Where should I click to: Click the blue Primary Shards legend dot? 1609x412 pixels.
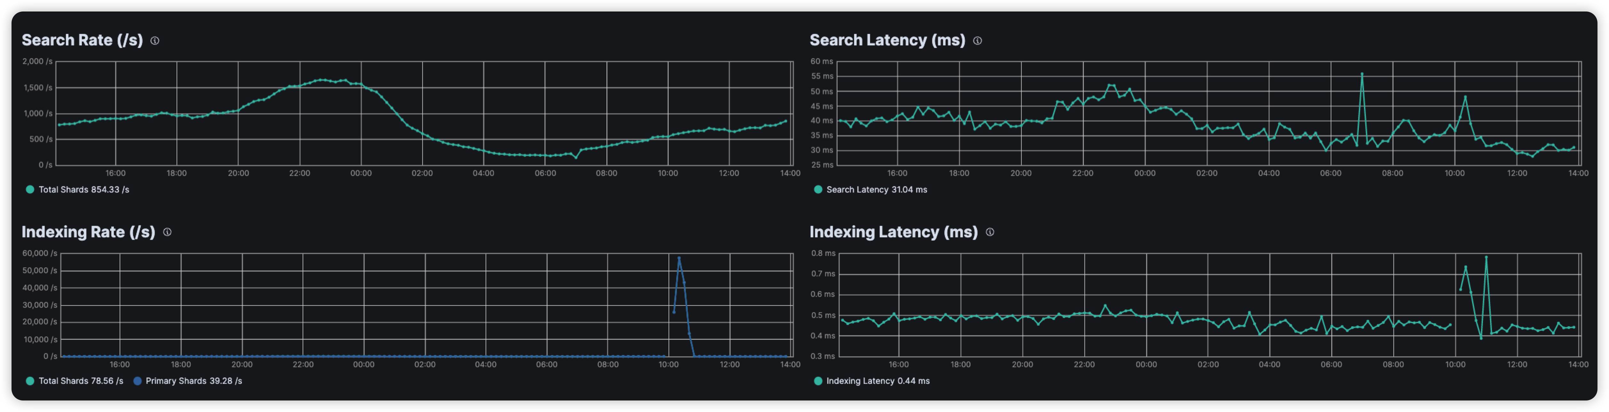tap(138, 381)
